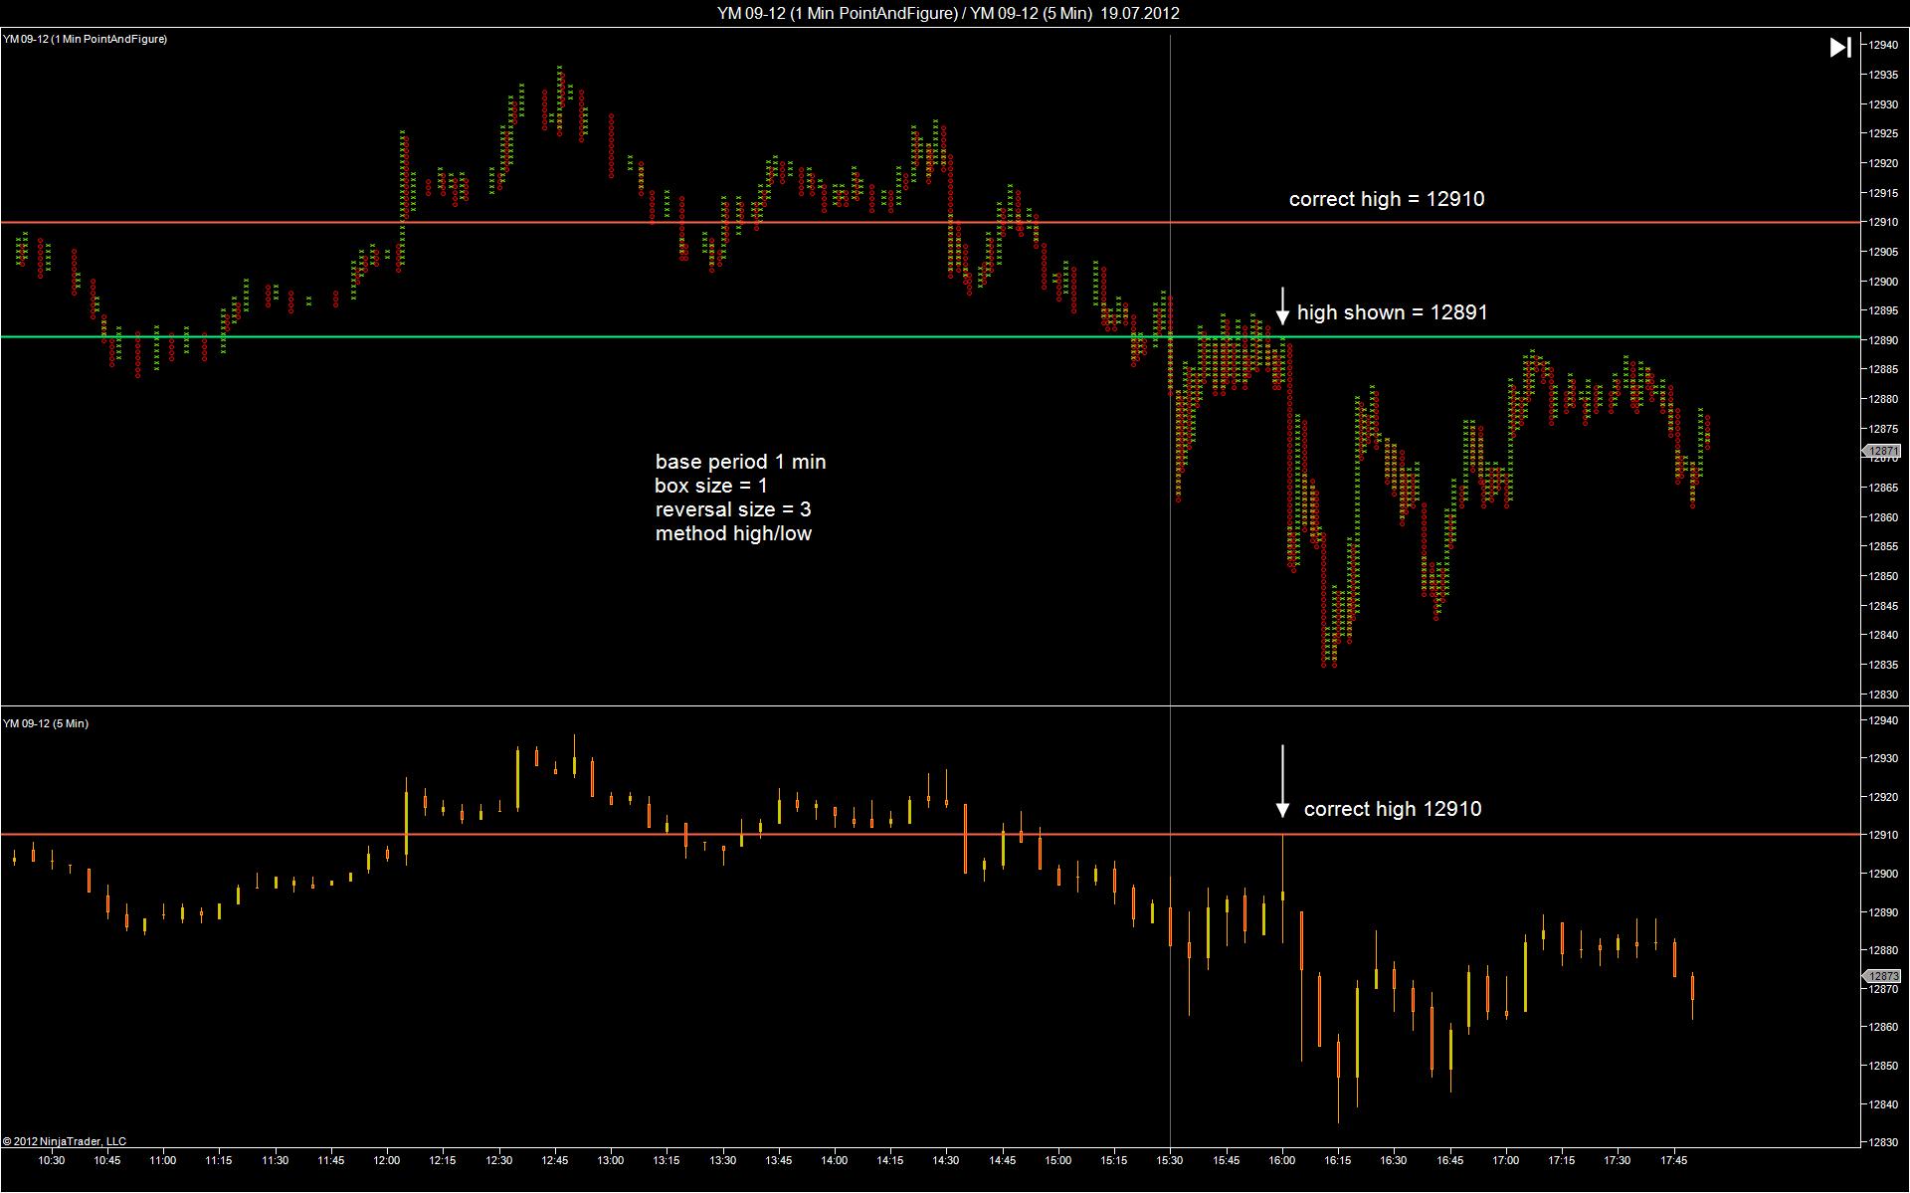Click the 12873 price marker in lower panel
Viewport: 1910px width, 1193px height.
1882,976
